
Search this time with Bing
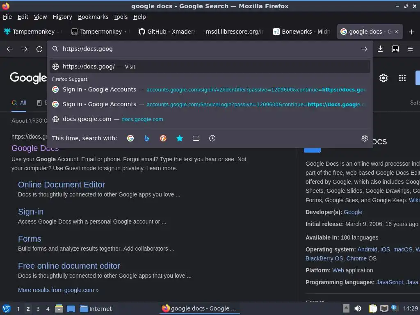coord(147,138)
